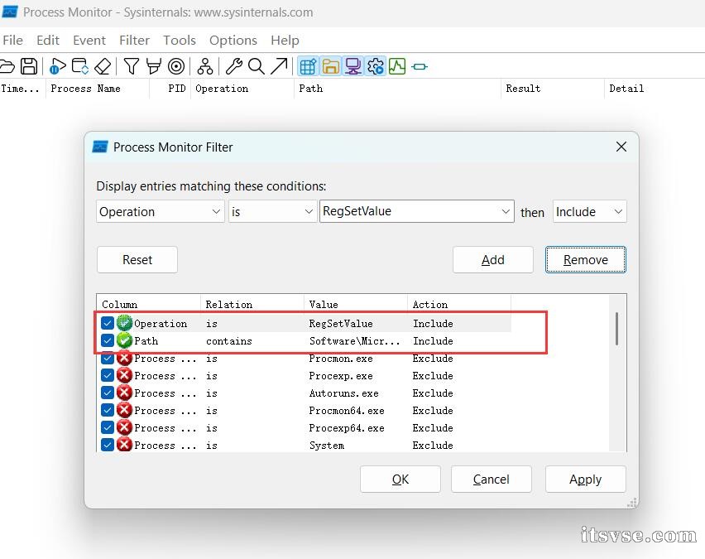Open the File menu
Image resolution: width=705 pixels, height=559 pixels.
pyautogui.click(x=12, y=40)
